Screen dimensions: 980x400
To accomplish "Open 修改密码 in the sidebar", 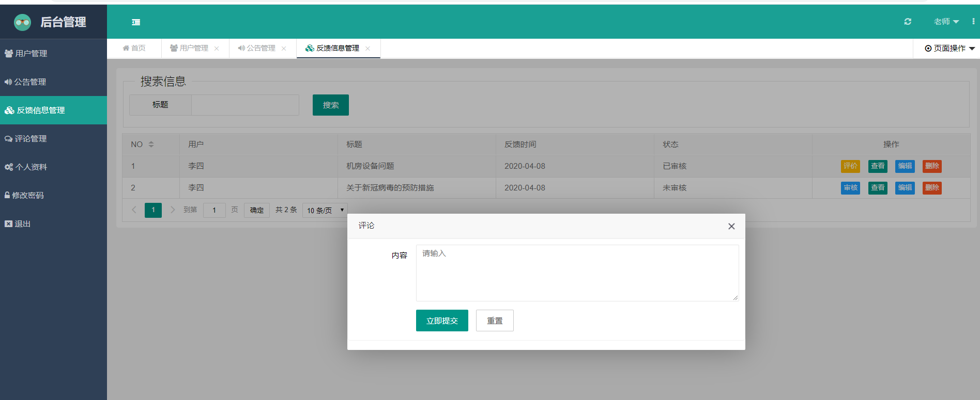I will [53, 196].
